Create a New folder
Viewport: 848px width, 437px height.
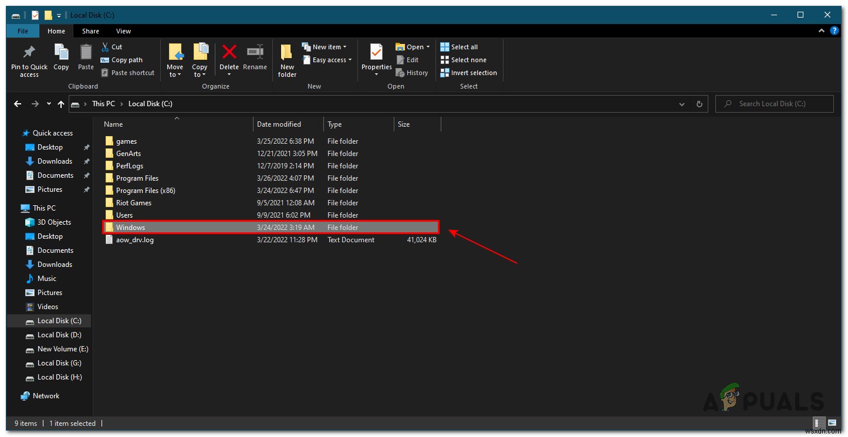coord(286,59)
